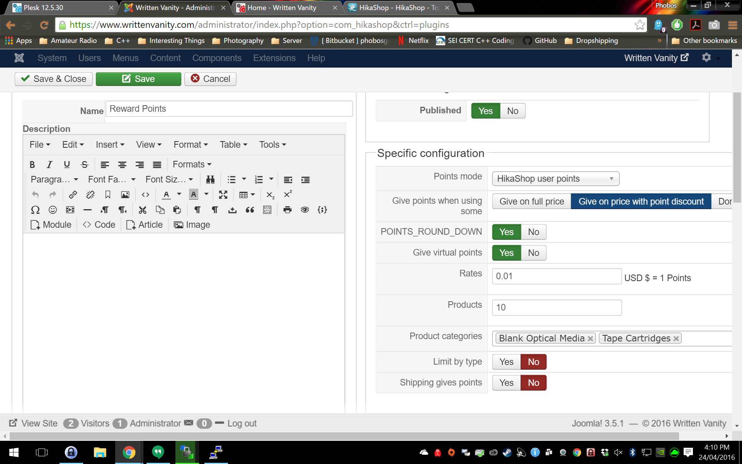This screenshot has width=742, height=464.
Task: Set Give virtual points to No
Action: 533,253
